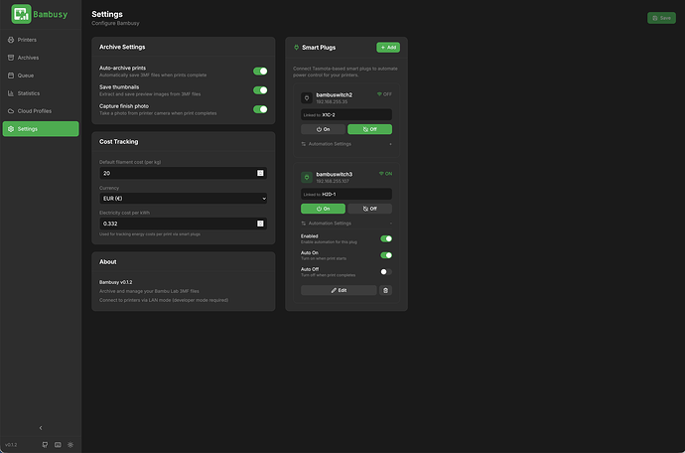685x453 pixels.
Task: Click the bambuswitch2 plug icon
Action: [307, 98]
